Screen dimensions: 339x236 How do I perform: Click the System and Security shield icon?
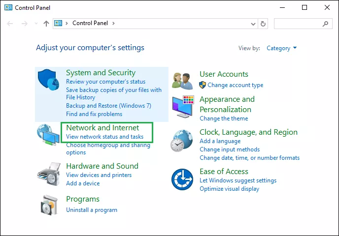48,80
